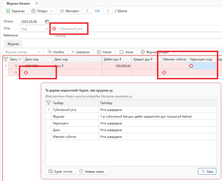Click the Цэвэрлэх clear button
This screenshot has height=181, width=222.
point(81,52)
